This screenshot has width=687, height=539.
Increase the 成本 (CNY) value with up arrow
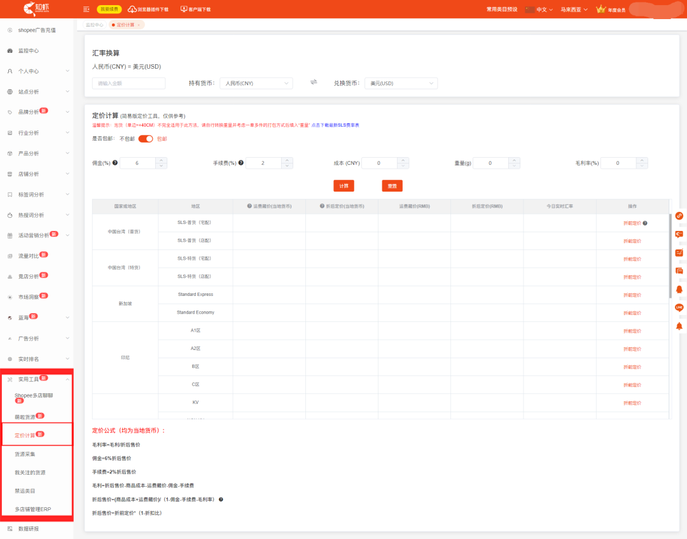403,160
